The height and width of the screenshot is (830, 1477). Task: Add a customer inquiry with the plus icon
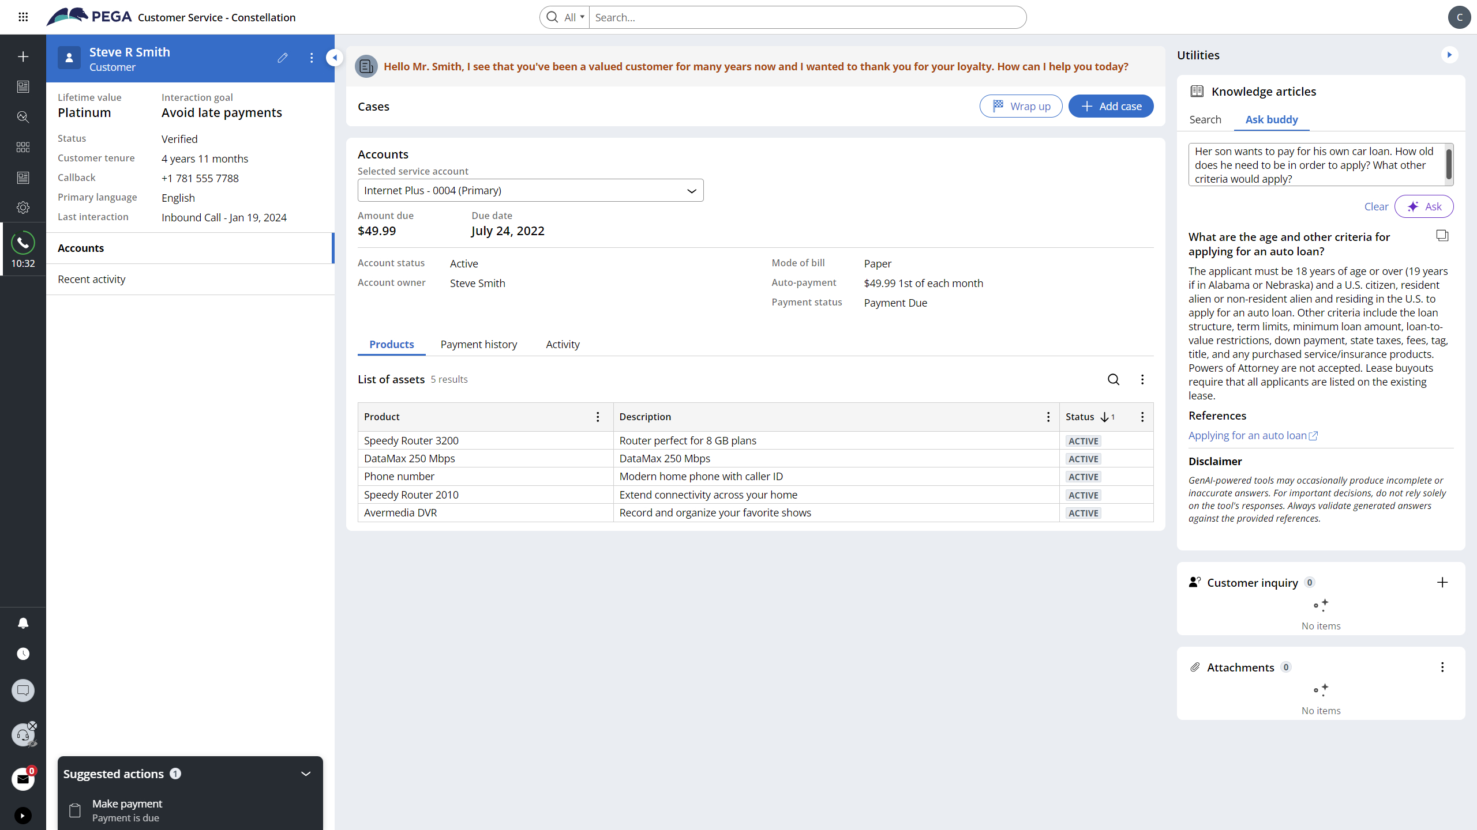[1442, 582]
